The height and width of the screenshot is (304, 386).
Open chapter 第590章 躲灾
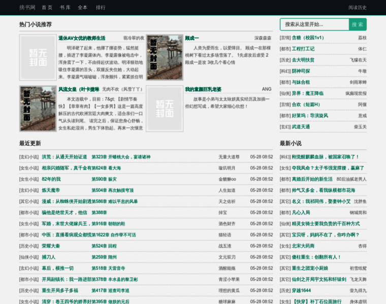tap(104, 179)
